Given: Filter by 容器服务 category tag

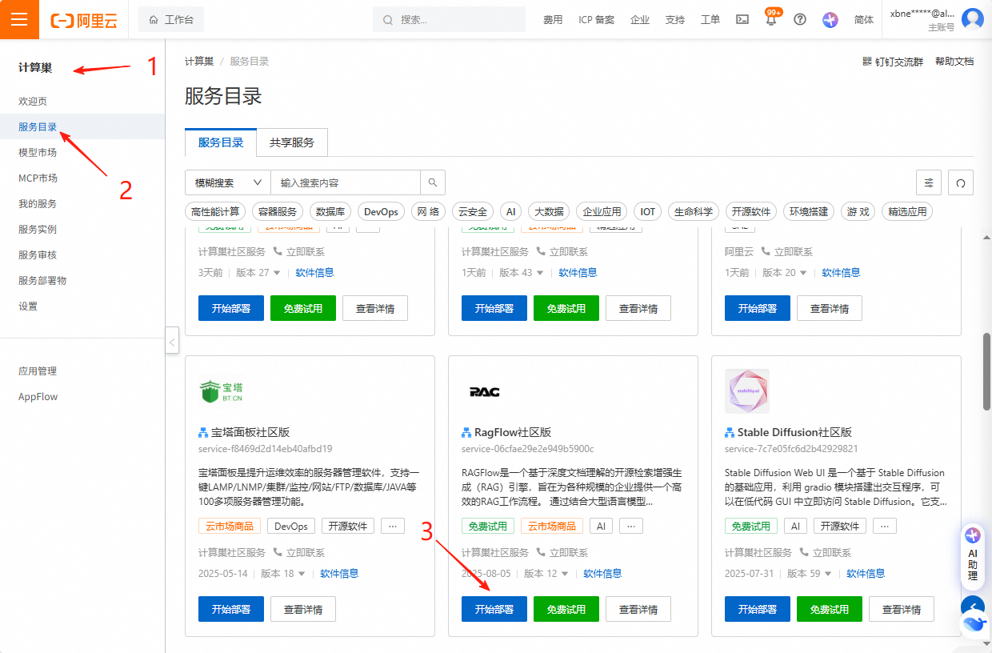Looking at the screenshot, I should tap(278, 212).
